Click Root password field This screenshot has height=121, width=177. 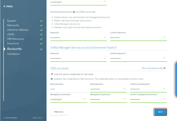coord(108,89)
